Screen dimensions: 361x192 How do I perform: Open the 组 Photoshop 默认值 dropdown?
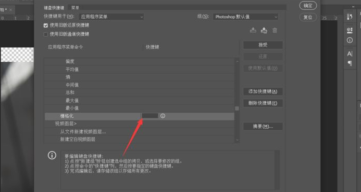[246, 17]
